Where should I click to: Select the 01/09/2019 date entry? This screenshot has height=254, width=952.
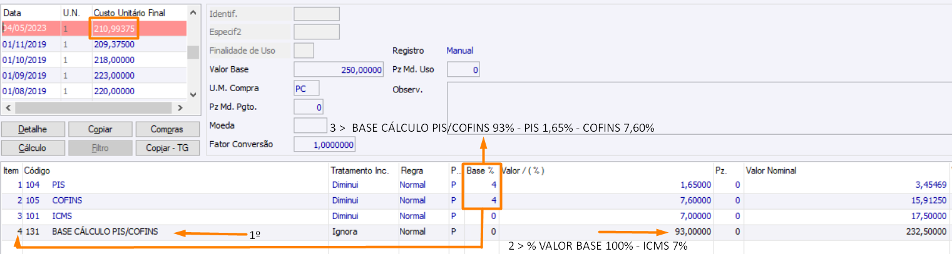coord(24,76)
